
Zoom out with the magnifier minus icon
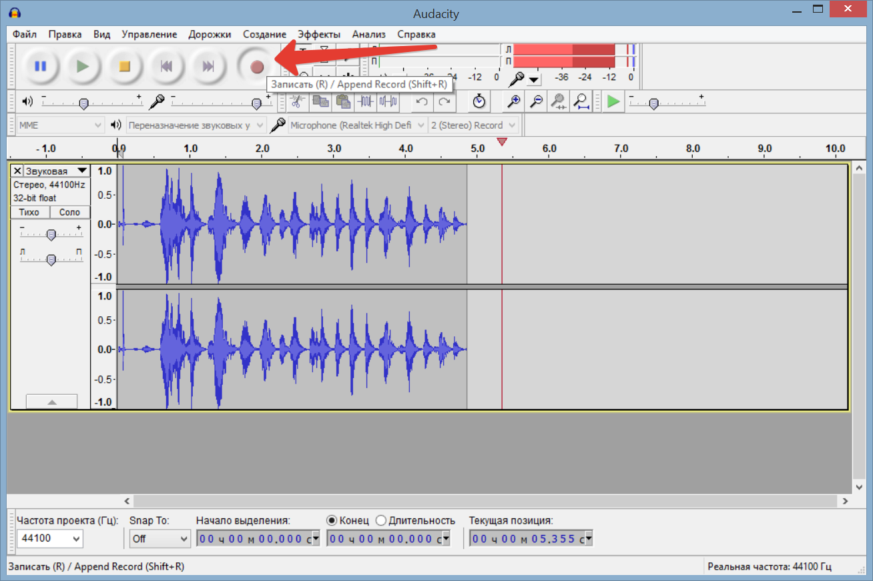point(536,101)
